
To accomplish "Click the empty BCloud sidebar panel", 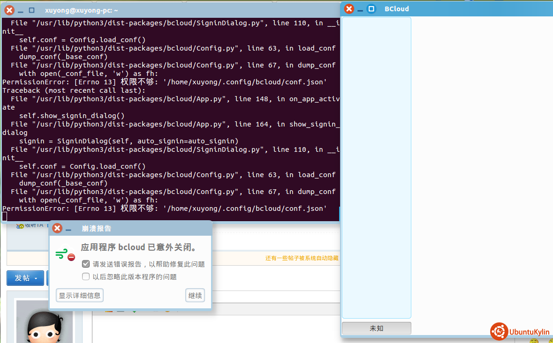I will coord(376,168).
